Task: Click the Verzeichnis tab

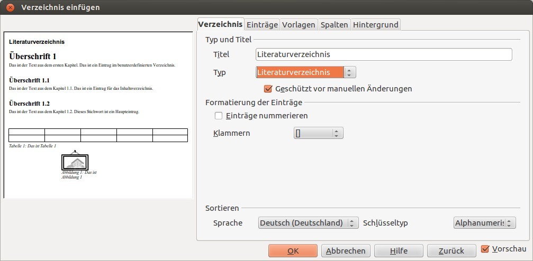Action: tap(220, 24)
